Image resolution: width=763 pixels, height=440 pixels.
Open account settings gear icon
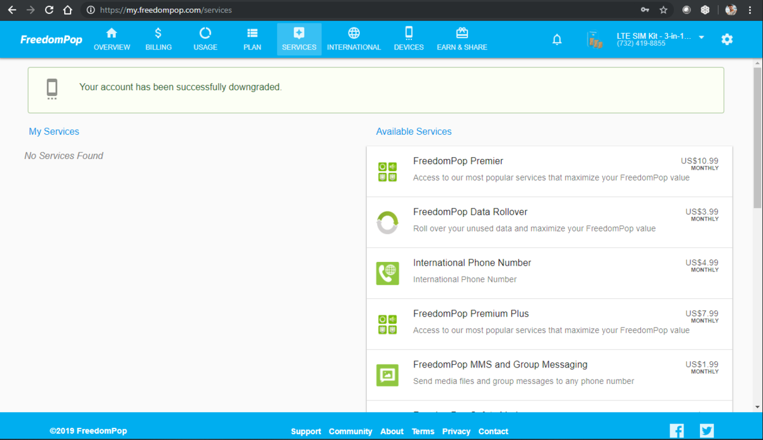tap(727, 39)
